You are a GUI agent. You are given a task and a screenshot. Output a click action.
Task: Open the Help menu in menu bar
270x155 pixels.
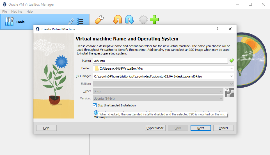(x=30, y=12)
